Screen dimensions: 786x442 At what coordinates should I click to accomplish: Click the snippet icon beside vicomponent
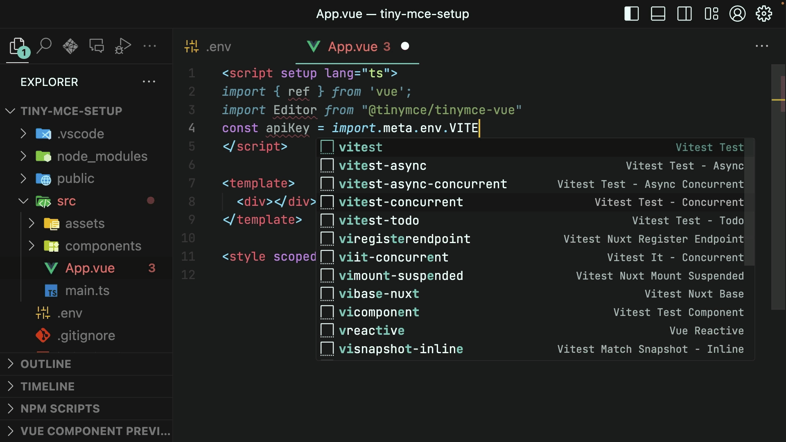[x=327, y=312]
